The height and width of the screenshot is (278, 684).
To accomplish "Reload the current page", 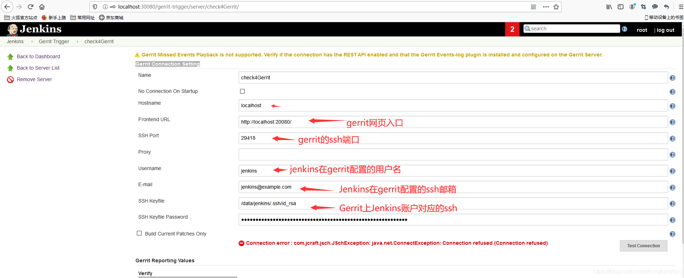I will [x=30, y=7].
